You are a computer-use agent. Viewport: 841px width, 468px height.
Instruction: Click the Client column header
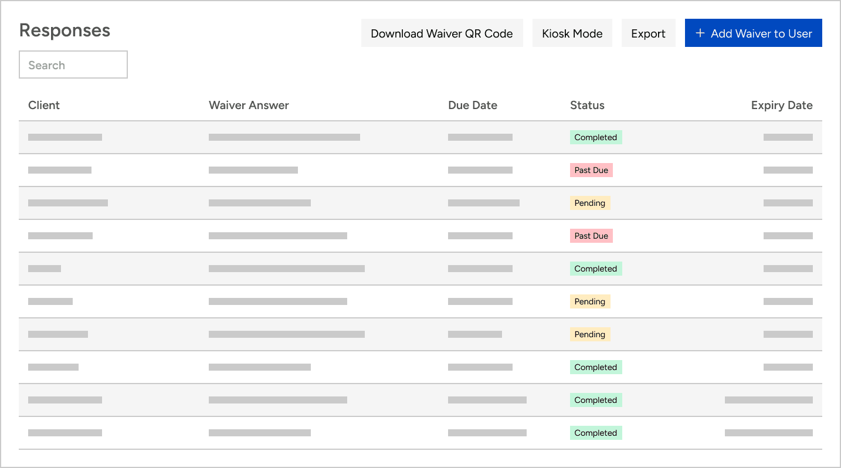pos(44,106)
